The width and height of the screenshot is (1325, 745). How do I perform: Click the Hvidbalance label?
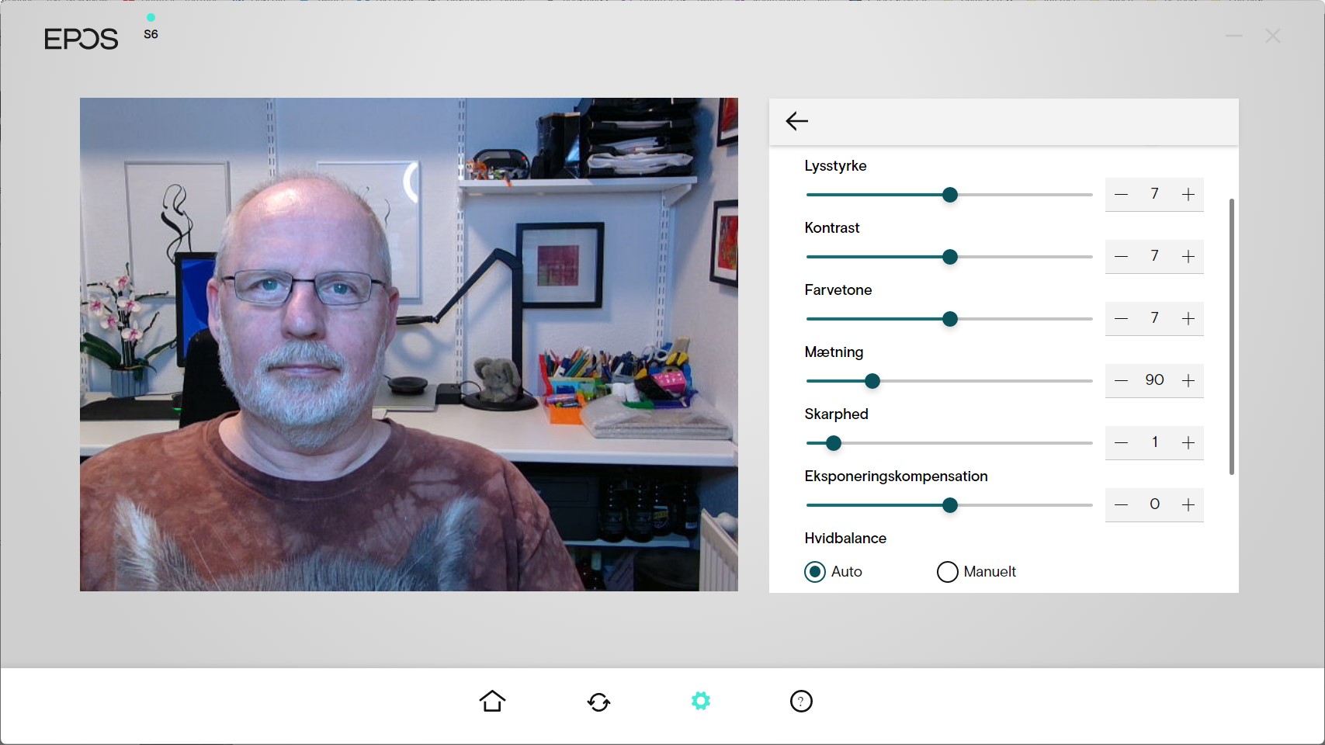pos(845,539)
